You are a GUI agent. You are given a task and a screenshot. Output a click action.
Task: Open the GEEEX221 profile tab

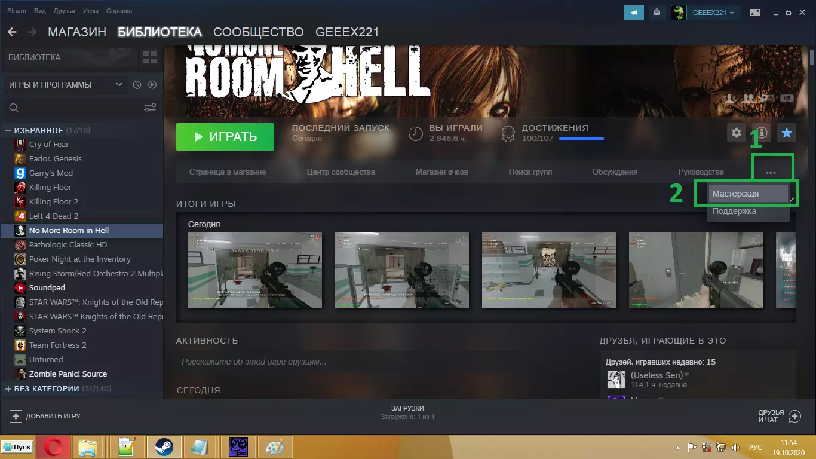(347, 32)
